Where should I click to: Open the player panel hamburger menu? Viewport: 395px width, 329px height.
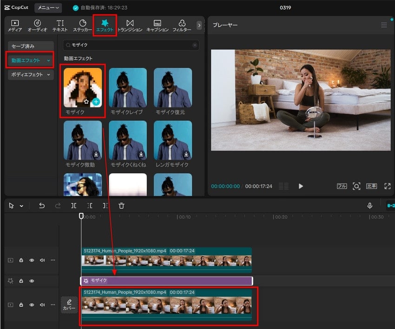384,25
